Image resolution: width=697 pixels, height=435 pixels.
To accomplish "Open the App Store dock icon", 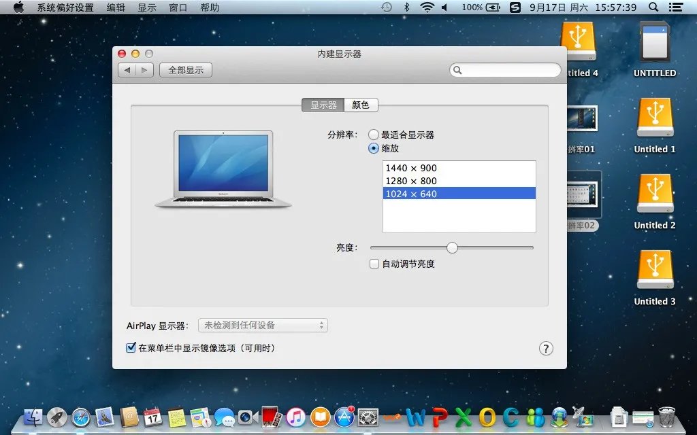I will 344,417.
